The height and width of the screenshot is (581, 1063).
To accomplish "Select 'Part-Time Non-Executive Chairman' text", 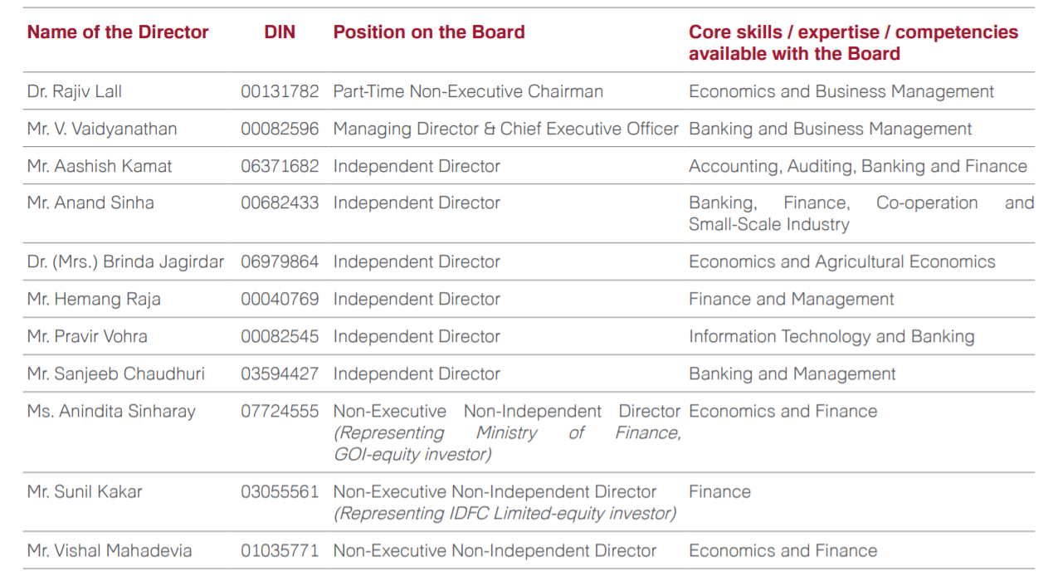I will tap(468, 91).
